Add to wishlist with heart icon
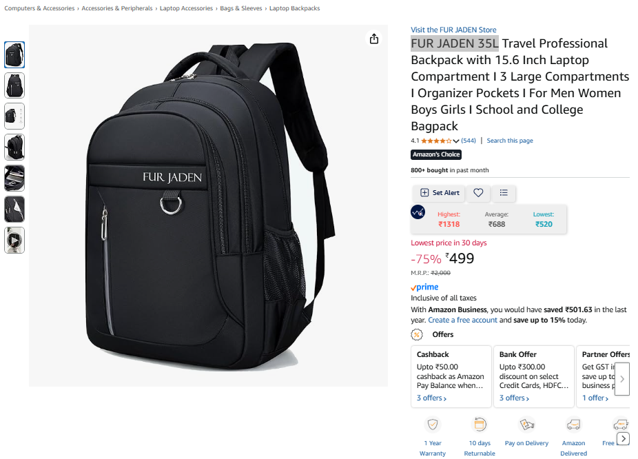638x459 pixels. coord(478,193)
